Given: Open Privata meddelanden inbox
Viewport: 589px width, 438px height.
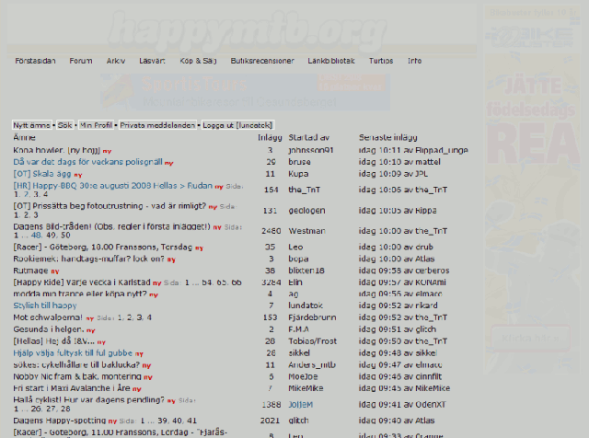Looking at the screenshot, I should 157,124.
